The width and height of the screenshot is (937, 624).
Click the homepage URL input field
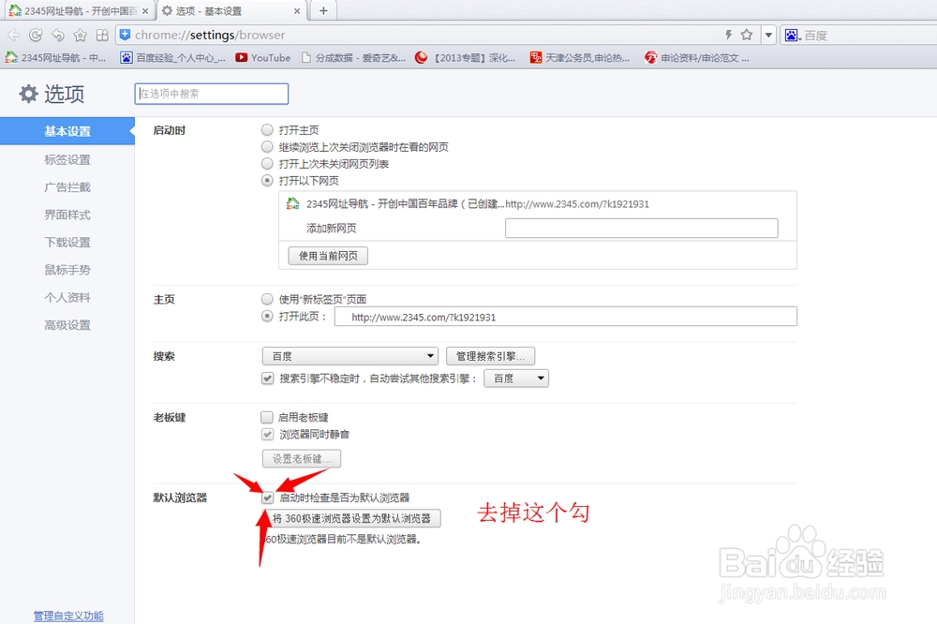(x=565, y=317)
